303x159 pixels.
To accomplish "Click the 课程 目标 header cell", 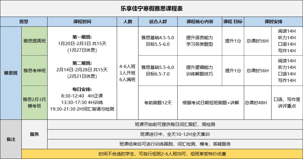I will (x=233, y=22).
